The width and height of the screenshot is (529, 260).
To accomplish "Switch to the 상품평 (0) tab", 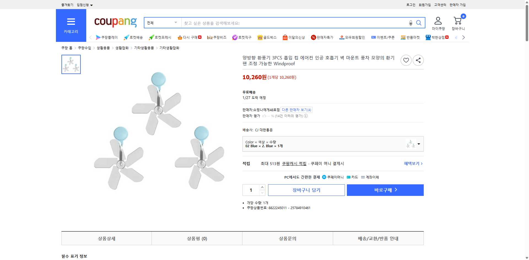I will click(197, 238).
